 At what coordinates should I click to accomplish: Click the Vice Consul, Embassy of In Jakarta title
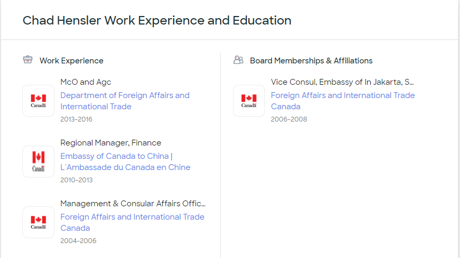coord(342,82)
